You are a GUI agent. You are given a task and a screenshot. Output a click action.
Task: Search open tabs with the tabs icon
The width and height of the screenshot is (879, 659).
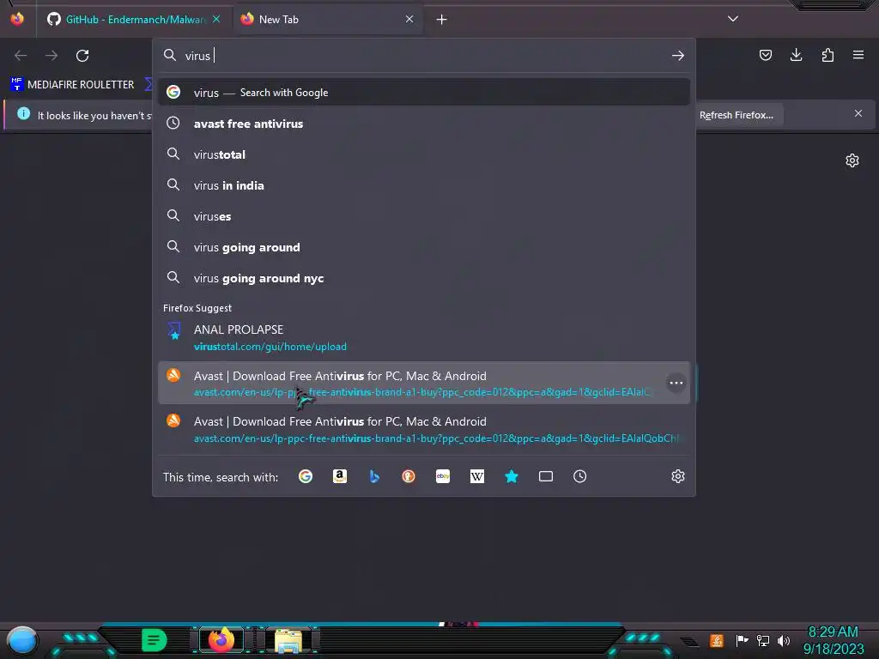[545, 476]
